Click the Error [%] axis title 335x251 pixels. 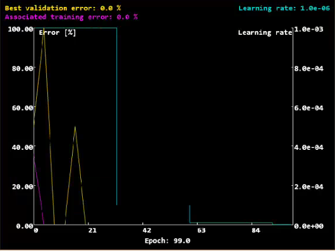click(x=58, y=33)
